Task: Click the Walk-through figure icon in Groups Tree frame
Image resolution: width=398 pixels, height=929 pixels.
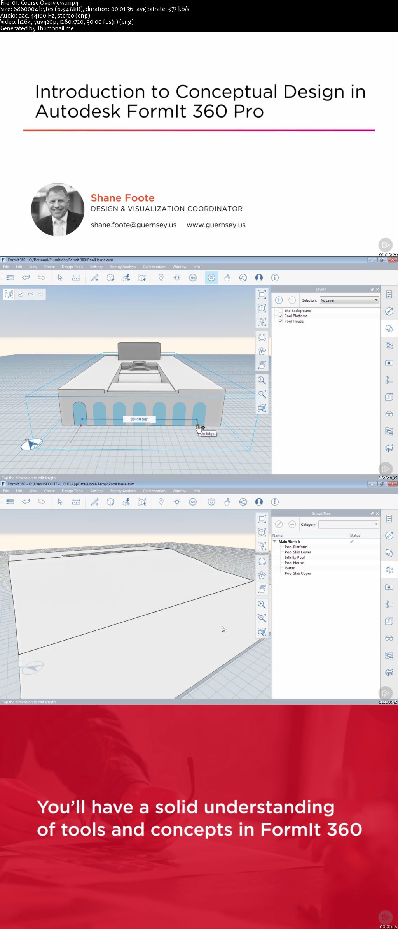Action: pos(262,546)
